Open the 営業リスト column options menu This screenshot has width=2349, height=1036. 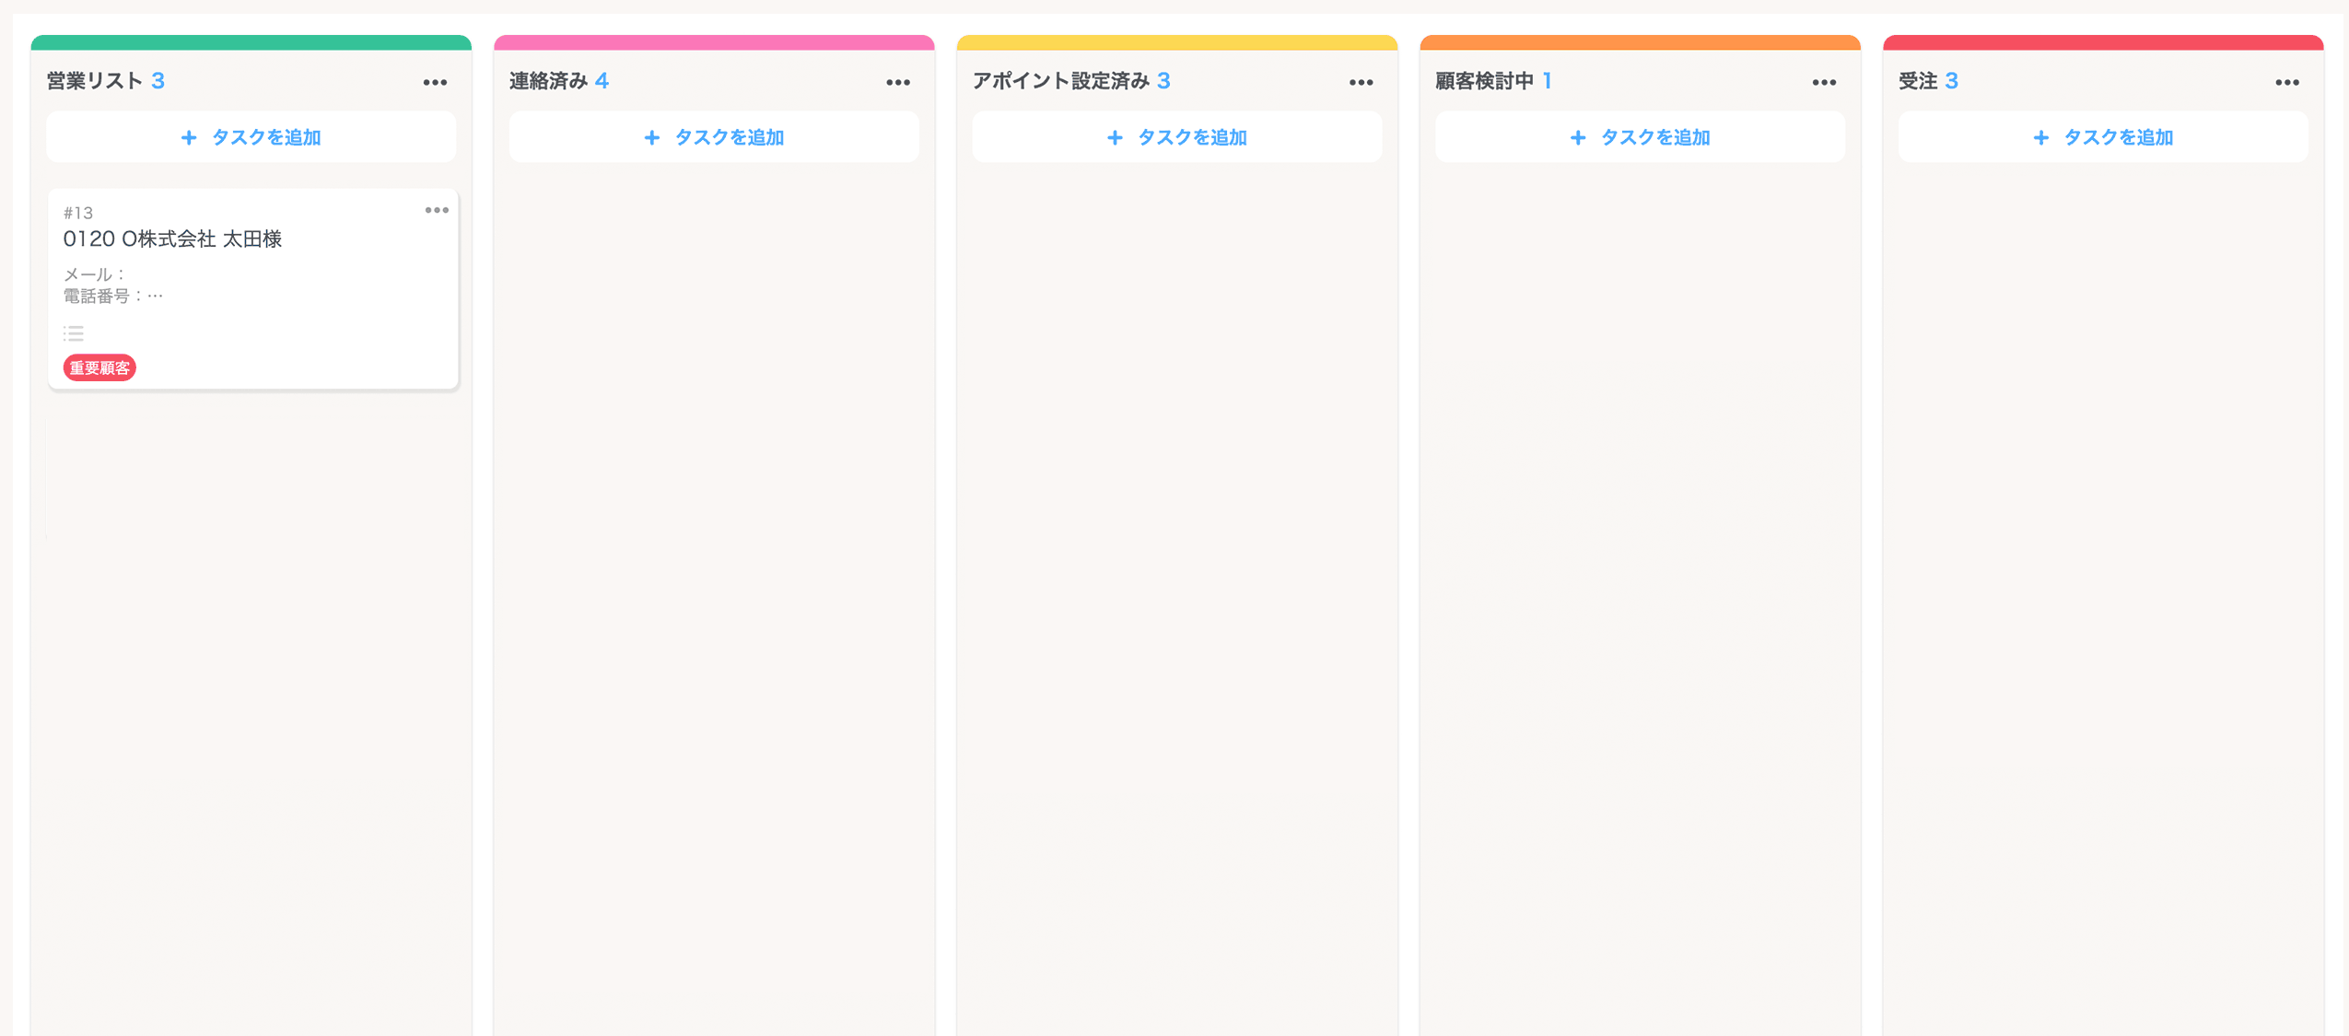point(435,82)
